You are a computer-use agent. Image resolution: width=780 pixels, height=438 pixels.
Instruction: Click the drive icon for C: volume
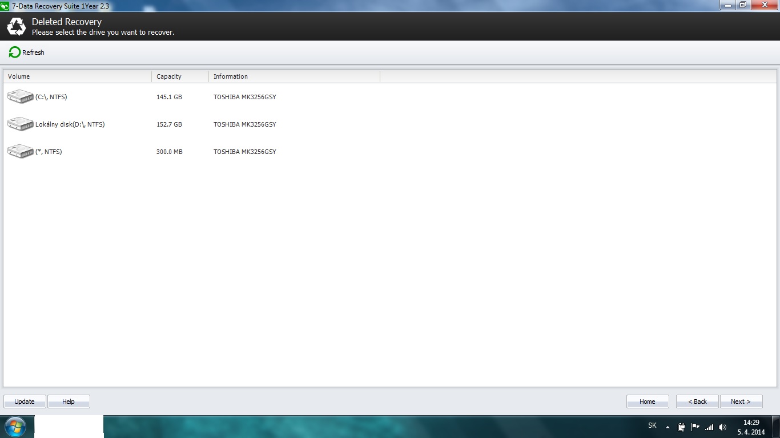click(x=21, y=97)
